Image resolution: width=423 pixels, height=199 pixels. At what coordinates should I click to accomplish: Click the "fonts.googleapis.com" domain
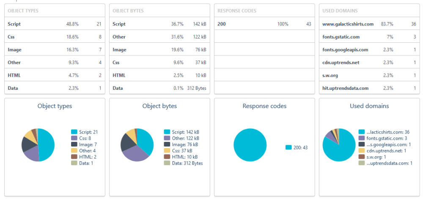pos(345,50)
